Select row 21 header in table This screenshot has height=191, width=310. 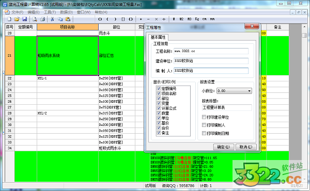(10, 56)
